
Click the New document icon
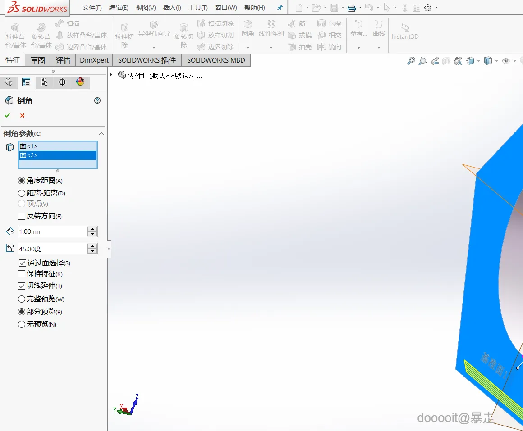pyautogui.click(x=299, y=7)
